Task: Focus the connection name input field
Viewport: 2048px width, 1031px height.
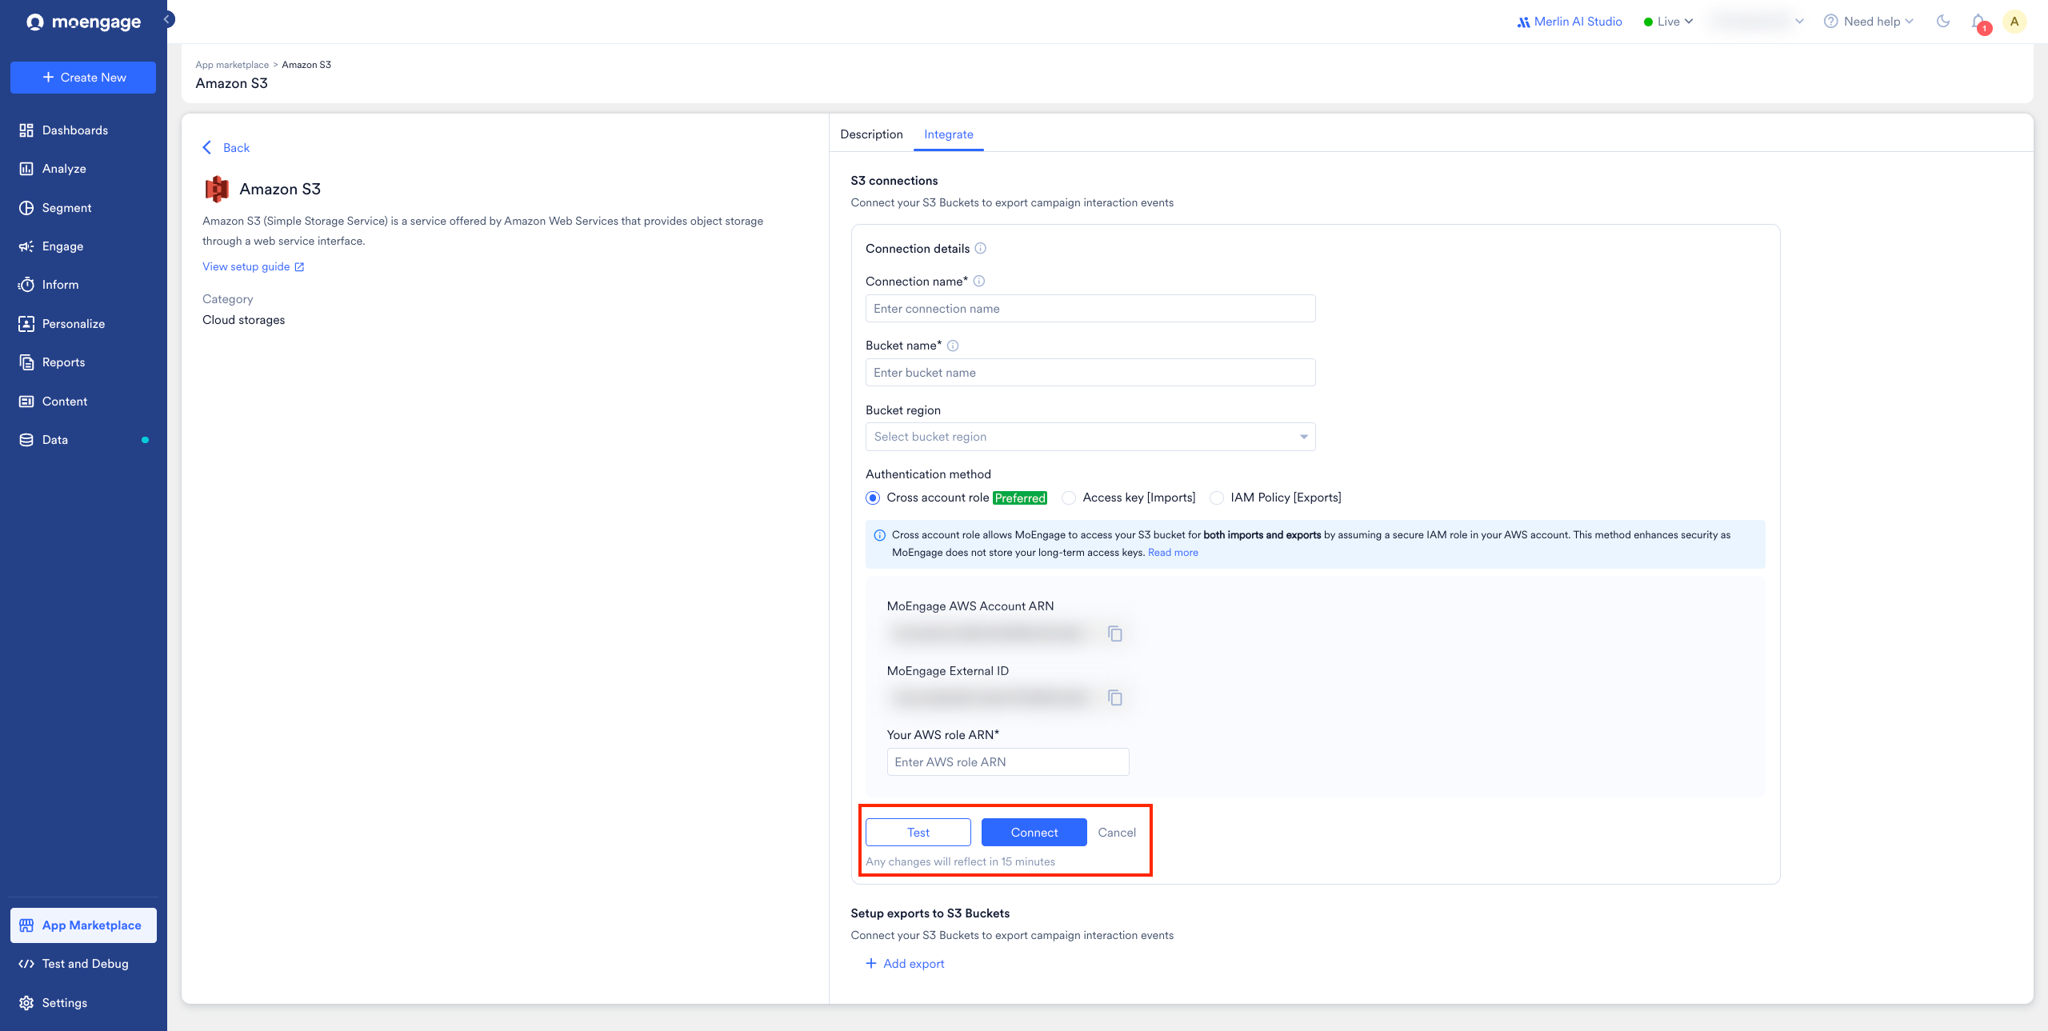Action: [1090, 309]
